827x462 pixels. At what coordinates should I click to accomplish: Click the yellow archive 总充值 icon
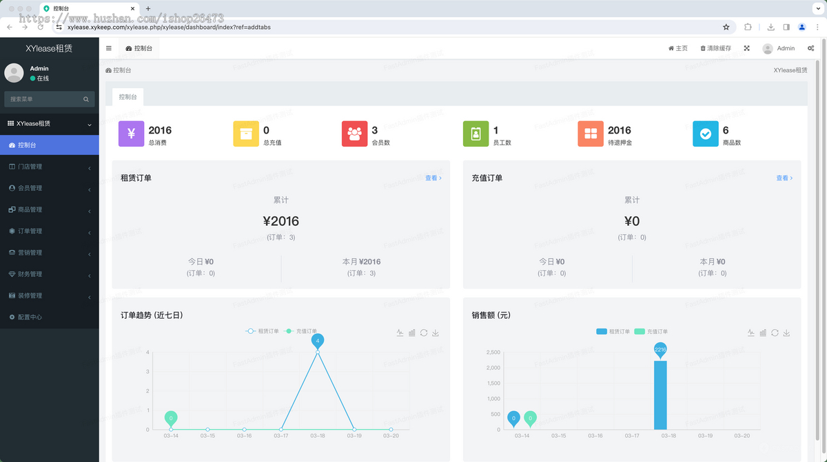coord(246,134)
